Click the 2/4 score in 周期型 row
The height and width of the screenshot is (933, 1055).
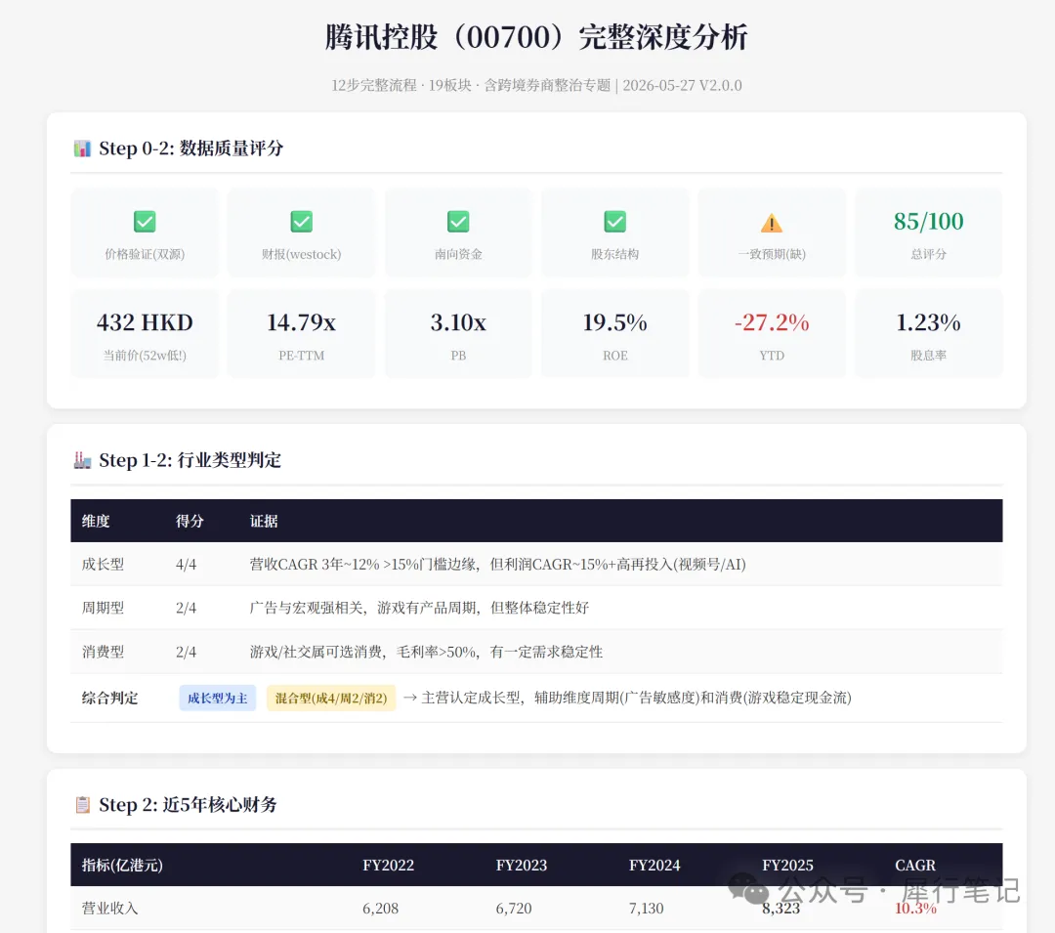click(187, 608)
